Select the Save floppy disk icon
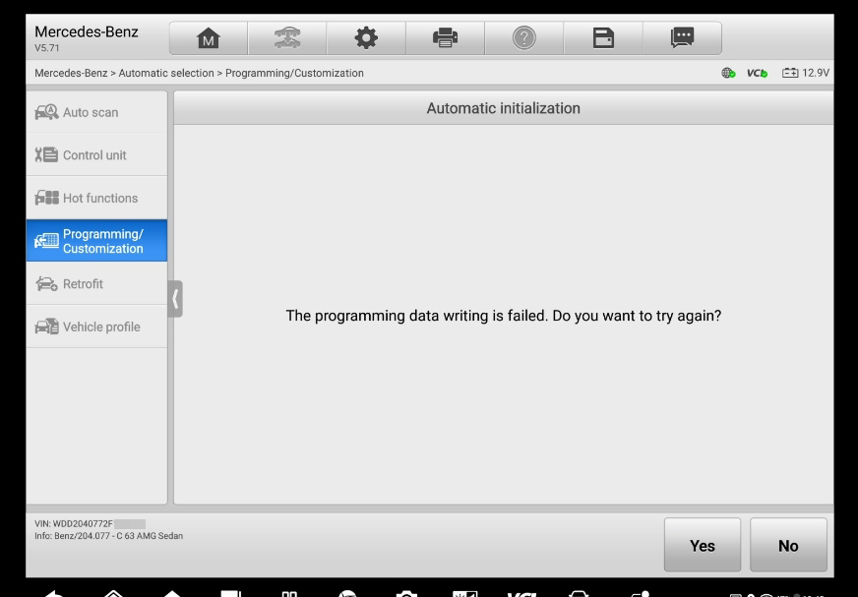 603,38
